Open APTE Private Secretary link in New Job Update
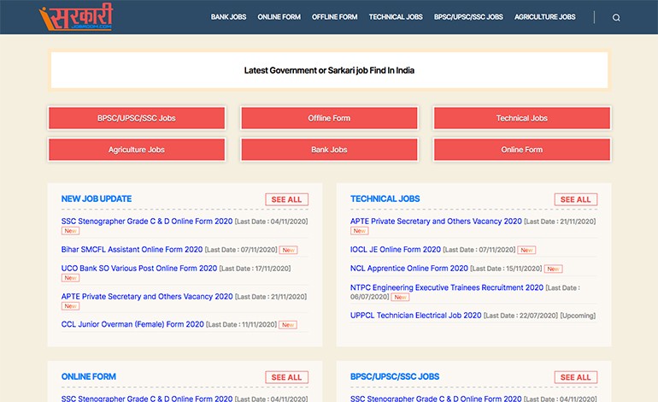 point(147,296)
